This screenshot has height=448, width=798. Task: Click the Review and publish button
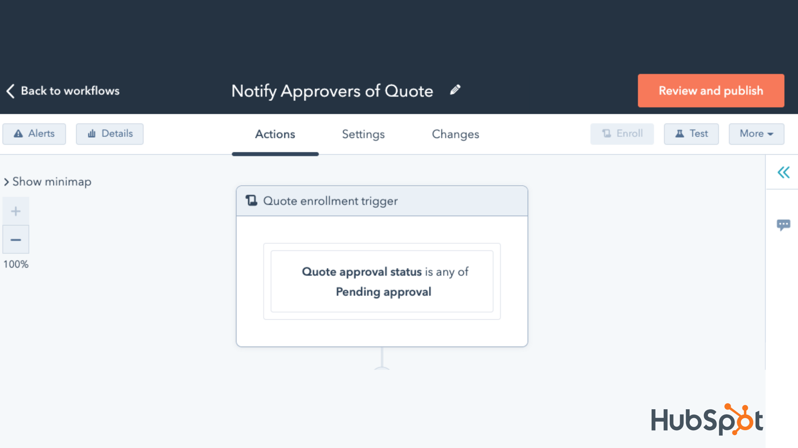[711, 90]
